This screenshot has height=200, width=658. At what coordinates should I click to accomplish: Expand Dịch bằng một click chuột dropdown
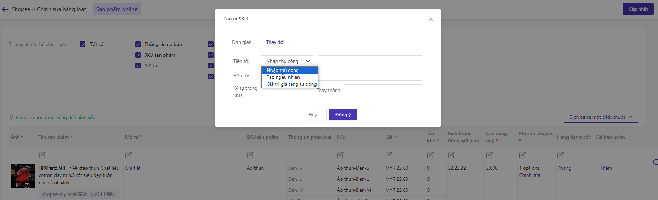point(600,117)
